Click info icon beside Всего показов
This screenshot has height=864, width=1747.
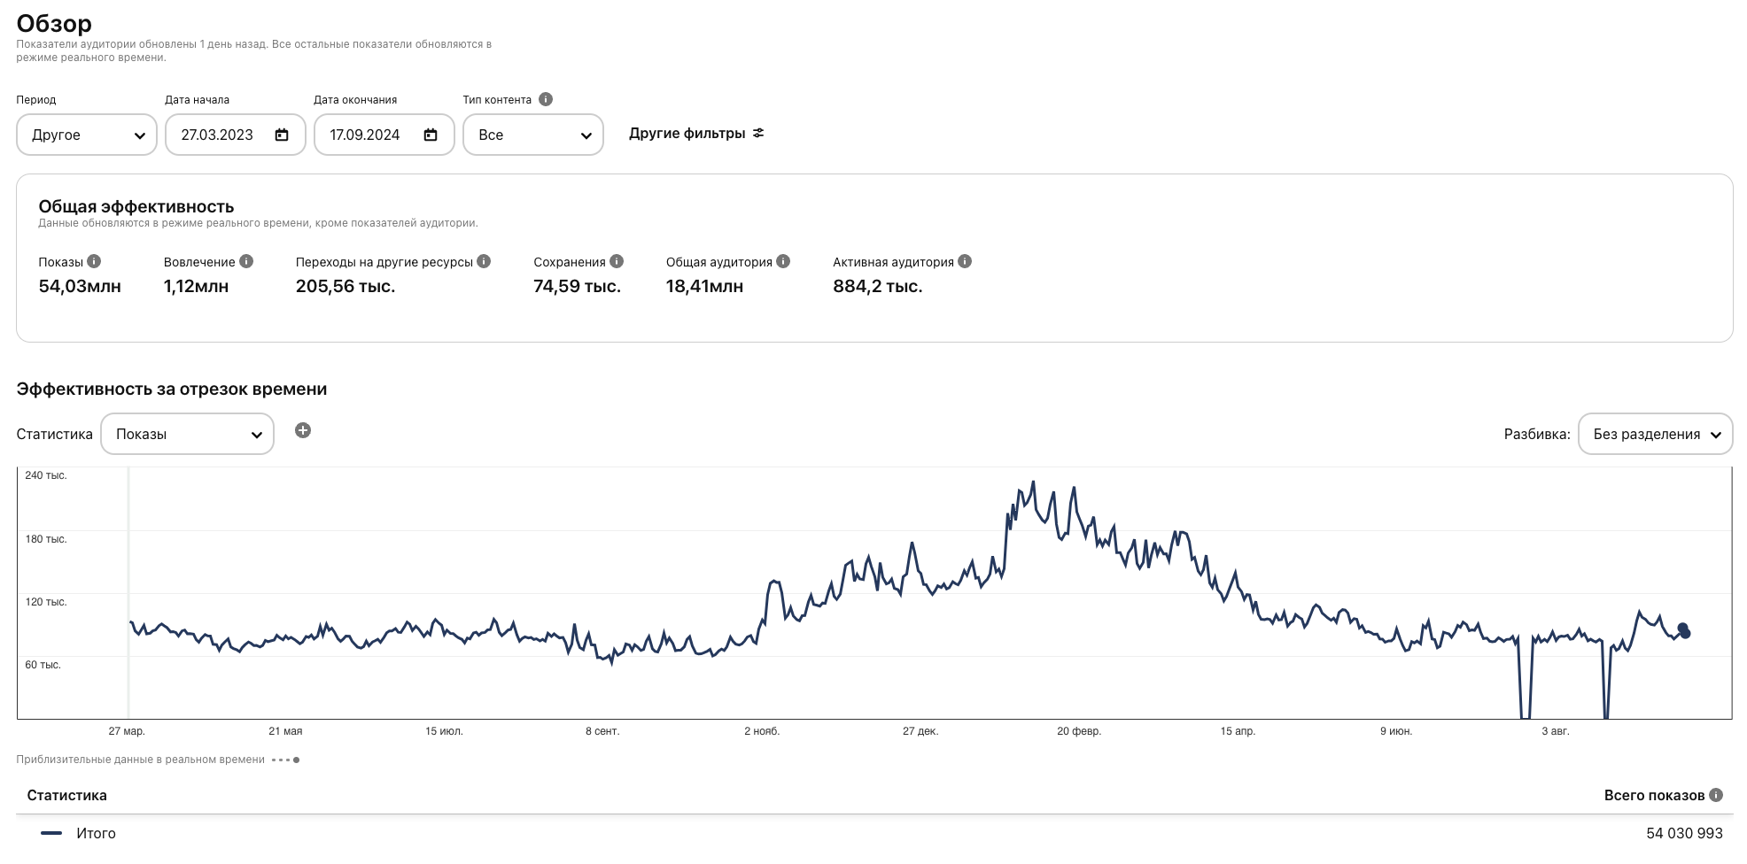[x=1716, y=794]
